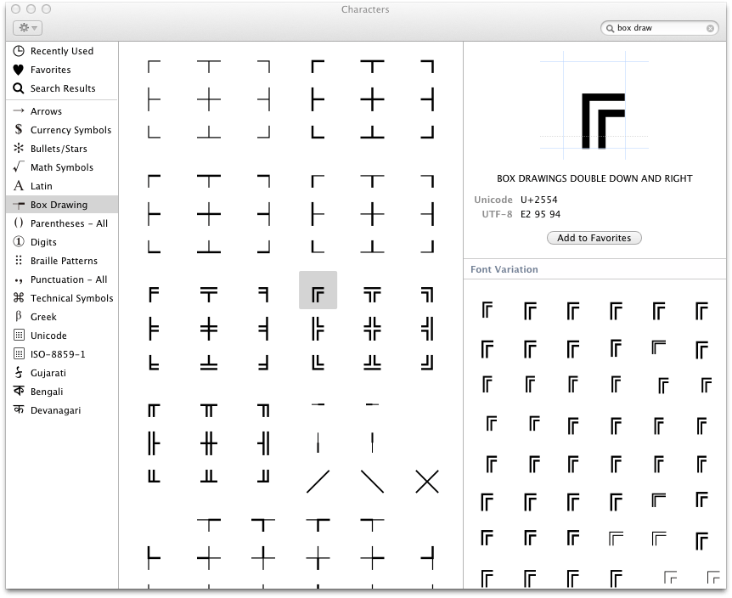Open the Gujarati category
The image size is (732, 598).
62,373
